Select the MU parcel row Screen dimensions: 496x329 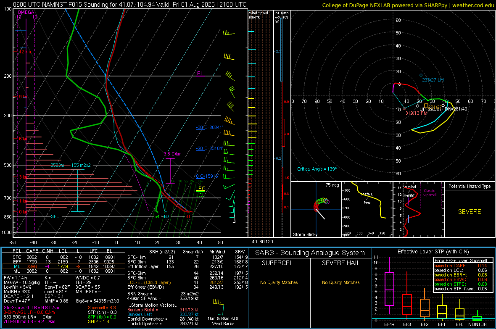click(x=63, y=271)
